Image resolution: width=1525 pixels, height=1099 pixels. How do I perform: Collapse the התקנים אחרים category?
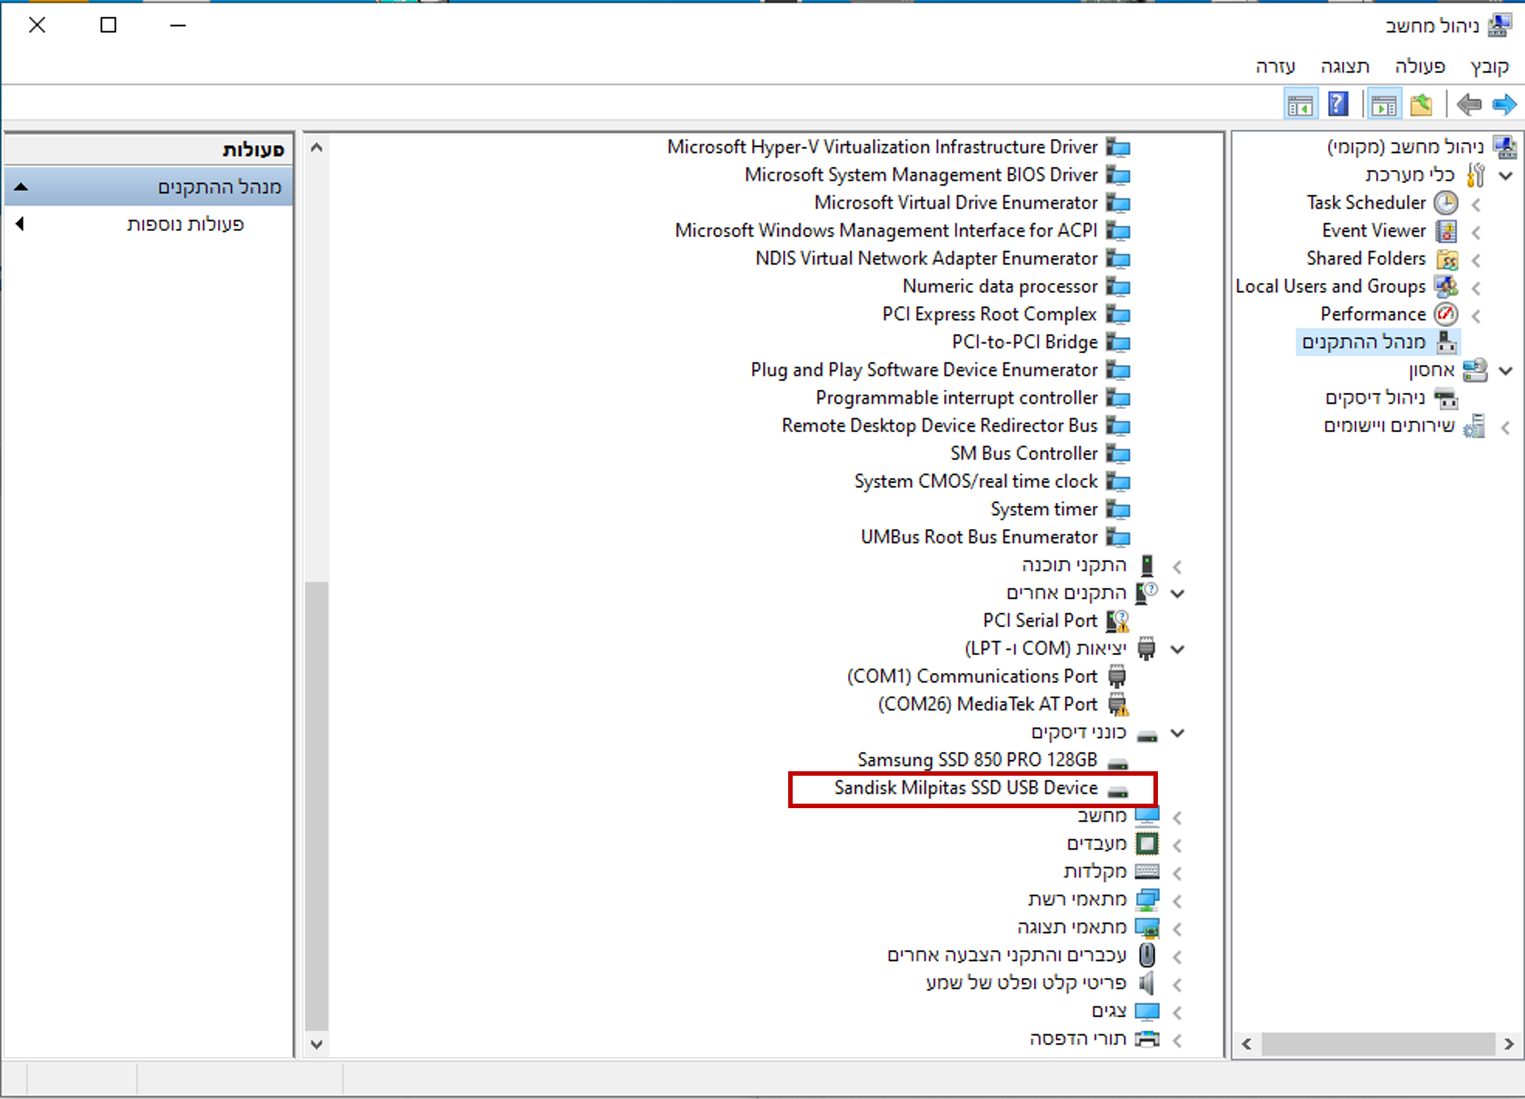[x=1177, y=593]
